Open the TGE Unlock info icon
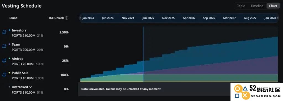This screenshot has width=283, height=101. [x=67, y=18]
